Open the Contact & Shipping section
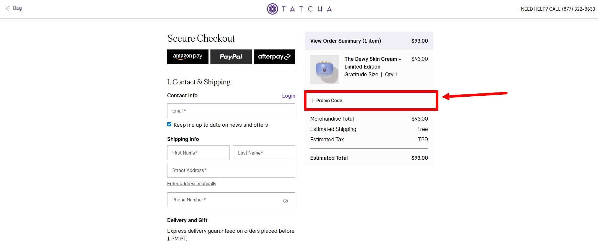The height and width of the screenshot is (246, 598). coord(199,82)
